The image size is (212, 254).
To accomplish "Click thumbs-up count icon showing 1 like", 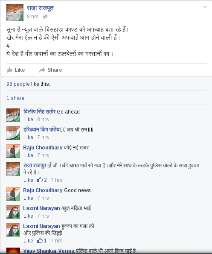I will click(40, 240).
